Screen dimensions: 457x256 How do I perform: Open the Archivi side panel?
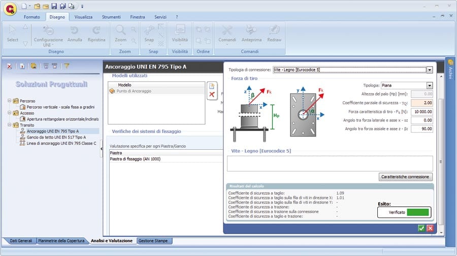[x=450, y=69]
